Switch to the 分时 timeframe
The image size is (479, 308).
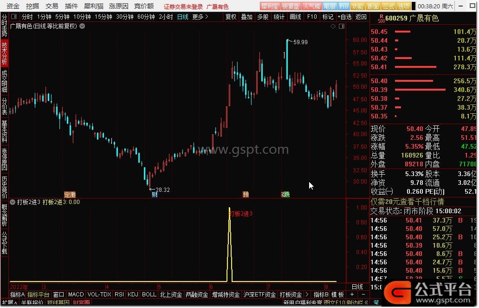[x=27, y=17]
